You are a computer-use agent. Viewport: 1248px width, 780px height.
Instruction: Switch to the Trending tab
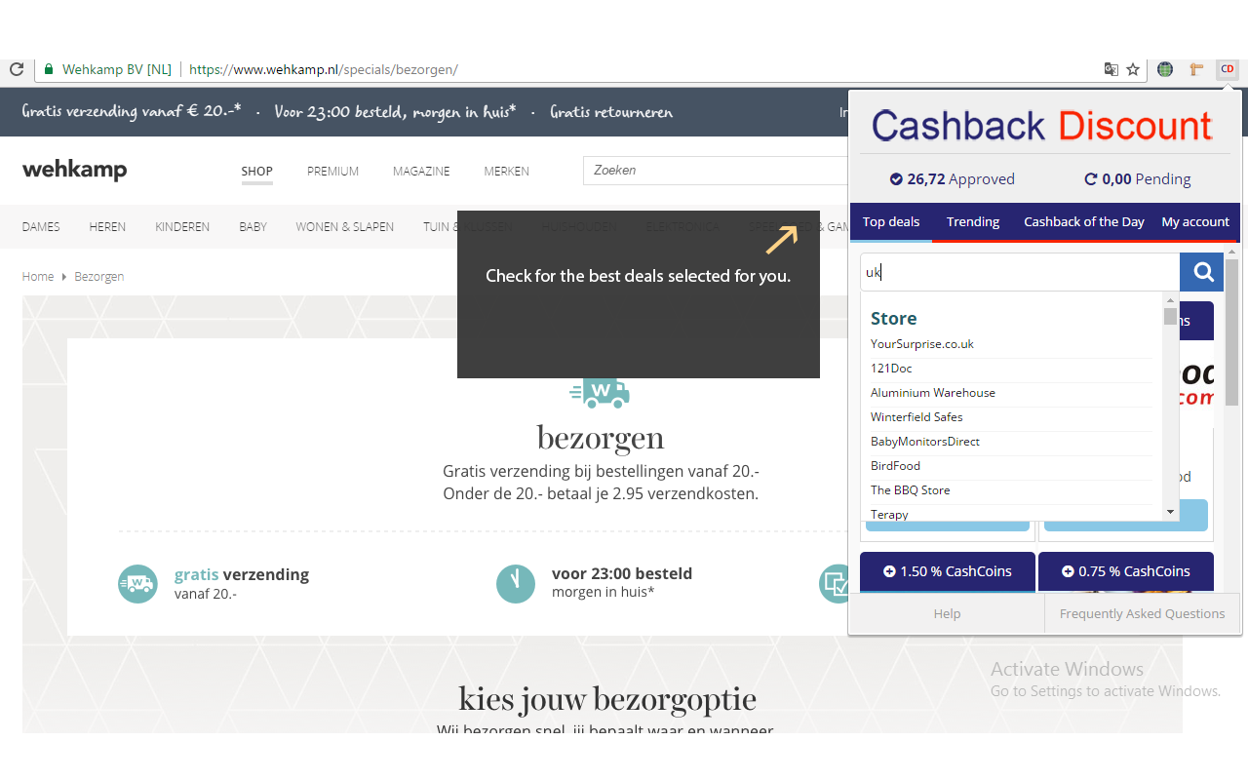973,221
